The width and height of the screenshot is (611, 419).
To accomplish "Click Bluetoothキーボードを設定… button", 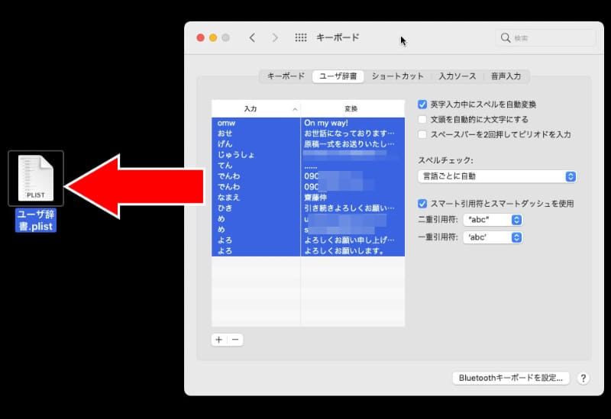I will 511,378.
